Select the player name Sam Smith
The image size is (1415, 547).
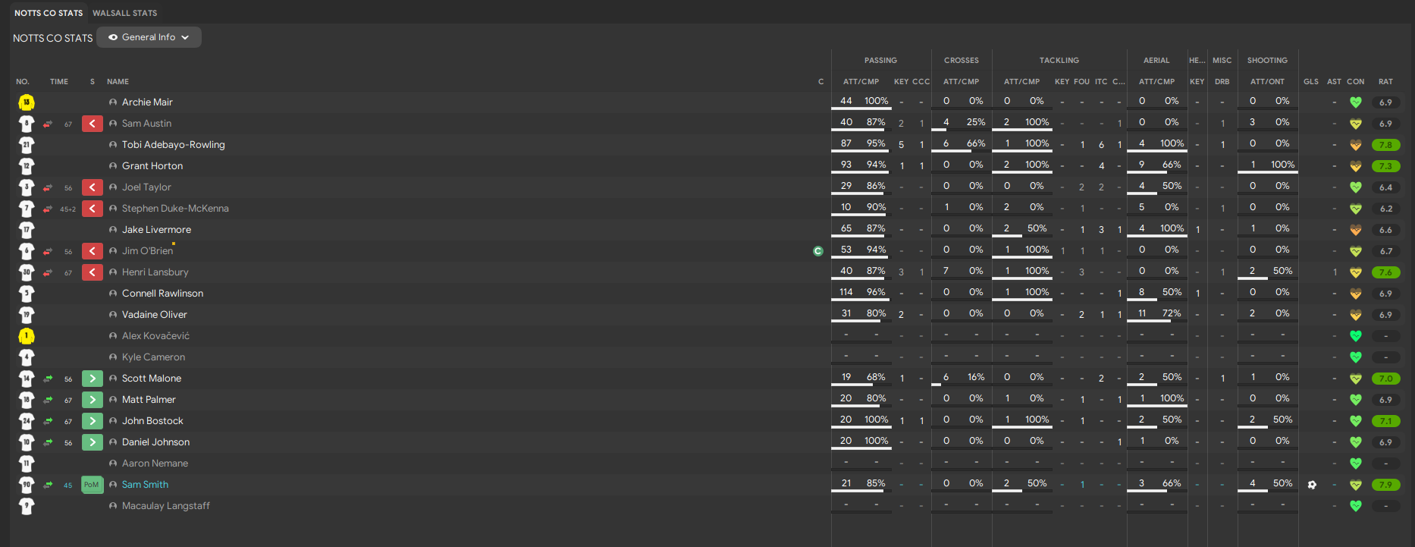tap(146, 485)
